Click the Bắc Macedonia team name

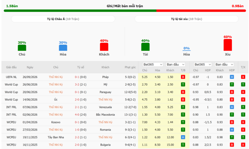[105, 115]
